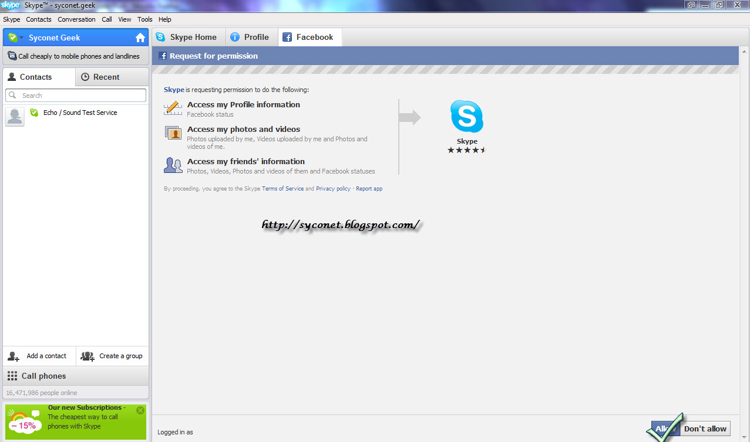Viewport: 750px width, 442px height.
Task: Dismiss the new Subscriptions promo banner
Action: (140, 410)
